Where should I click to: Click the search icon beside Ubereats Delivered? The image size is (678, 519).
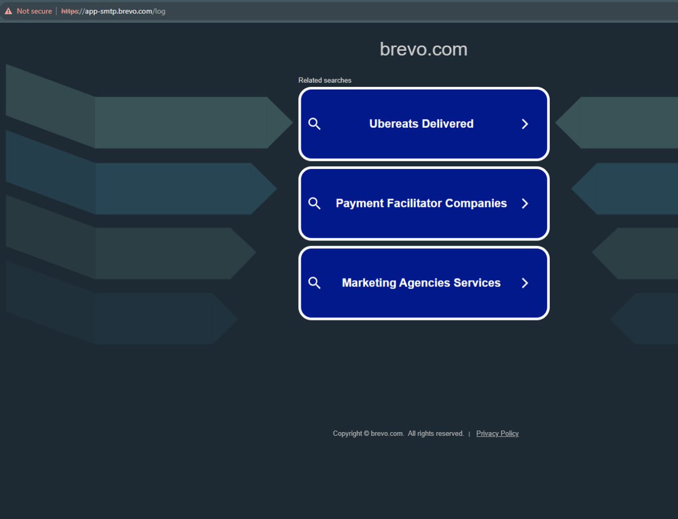click(x=315, y=124)
